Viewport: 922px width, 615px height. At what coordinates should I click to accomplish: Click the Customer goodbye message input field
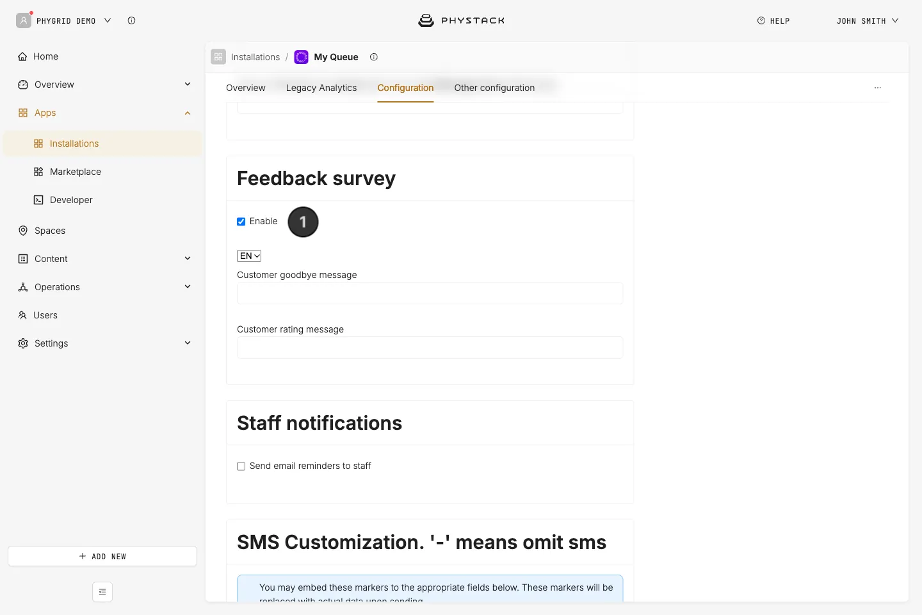point(430,293)
